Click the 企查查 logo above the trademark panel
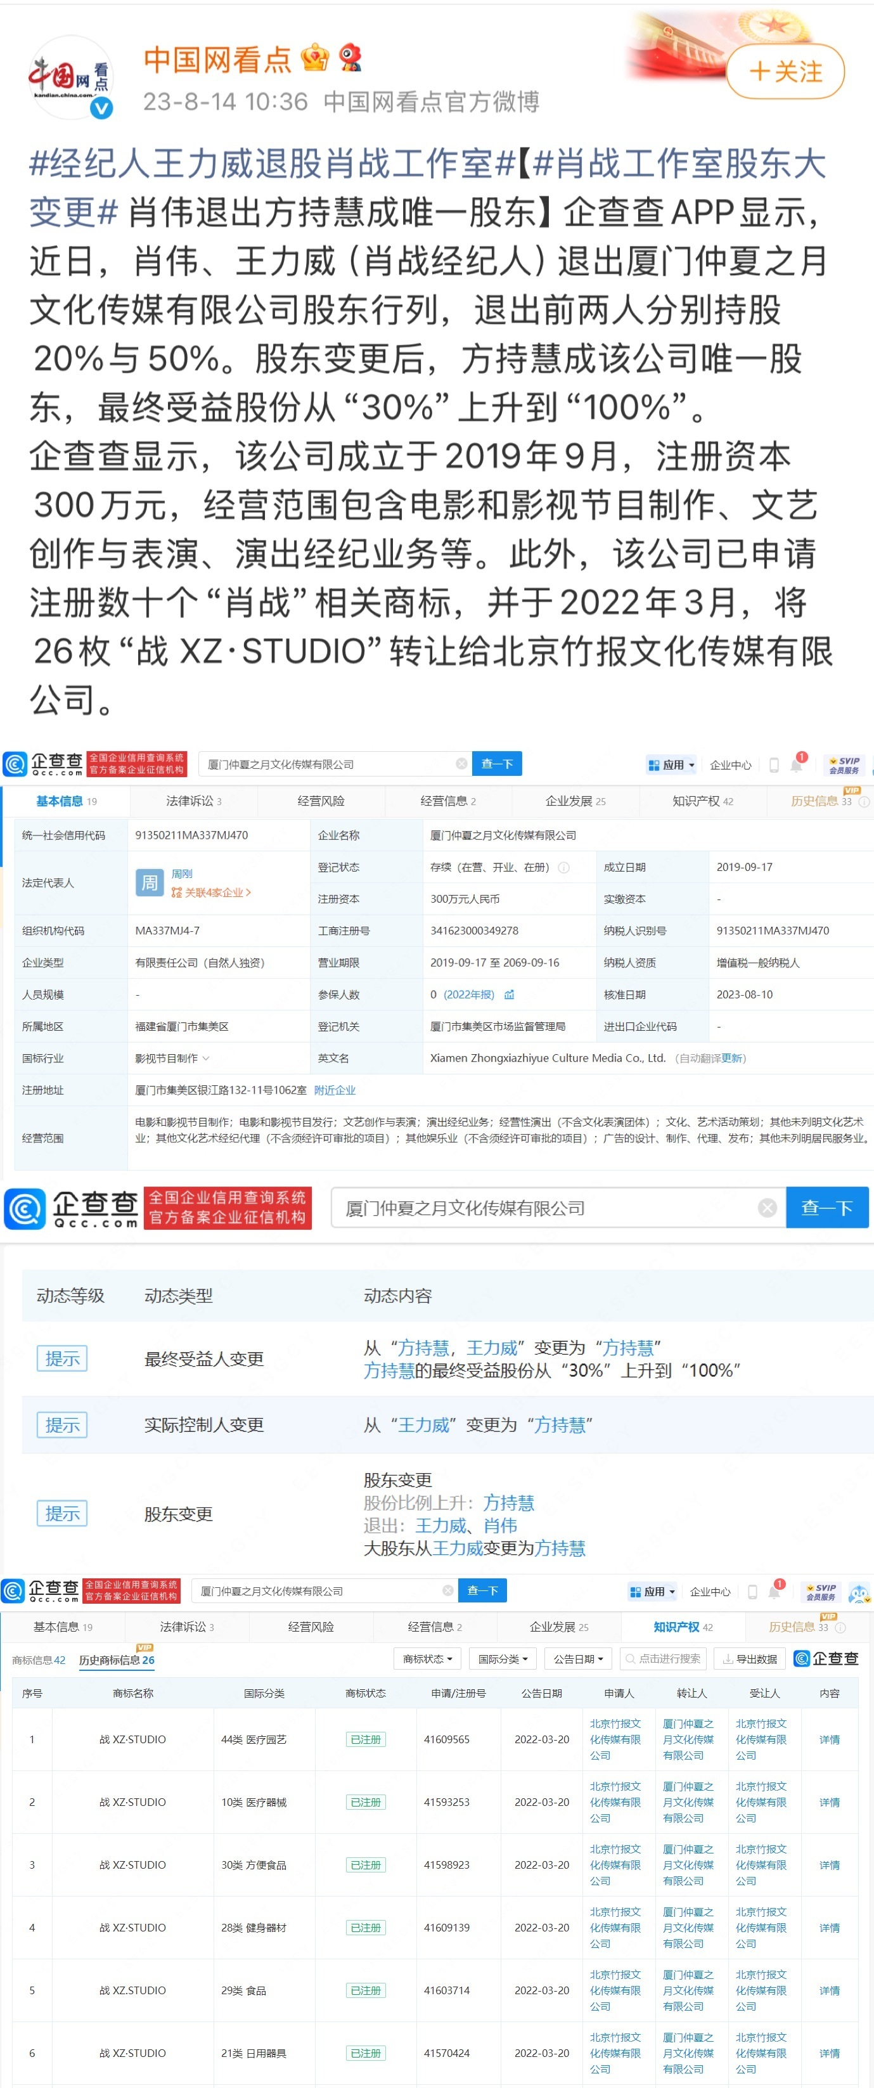This screenshot has height=2088, width=874. [x=41, y=1590]
